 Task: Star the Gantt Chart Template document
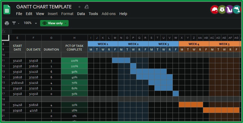tap(79, 7)
